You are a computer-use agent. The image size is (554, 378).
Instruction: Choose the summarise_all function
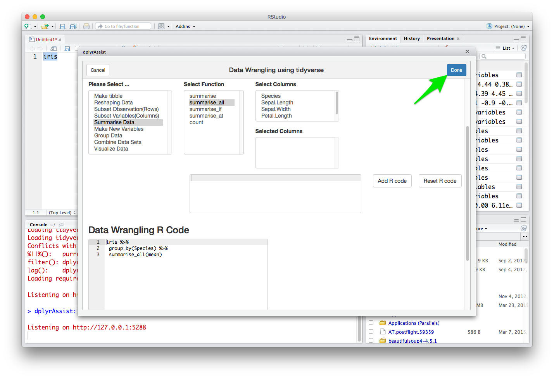(x=212, y=102)
